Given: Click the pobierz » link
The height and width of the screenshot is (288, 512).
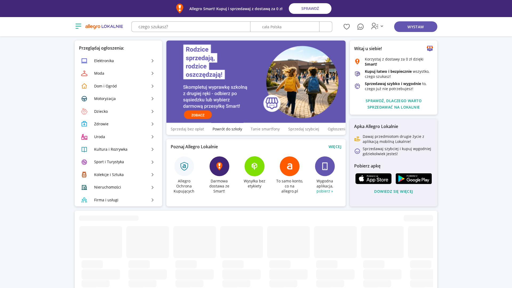Looking at the screenshot, I should click(x=325, y=191).
